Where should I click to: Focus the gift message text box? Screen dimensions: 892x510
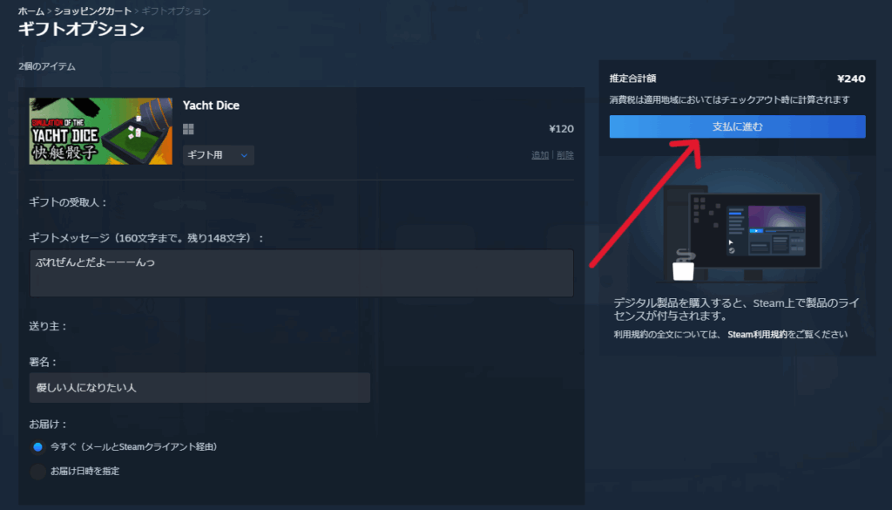[x=301, y=273]
